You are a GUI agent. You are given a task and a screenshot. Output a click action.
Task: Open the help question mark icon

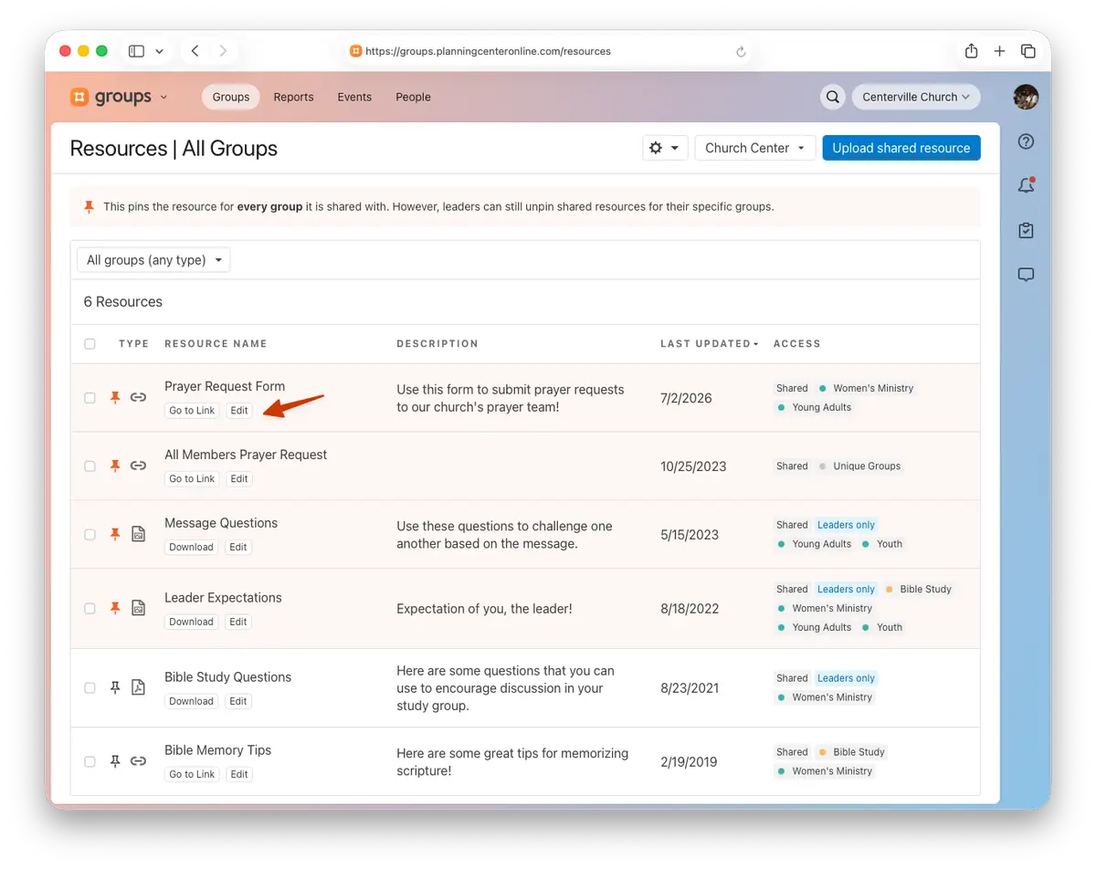coord(1026,141)
